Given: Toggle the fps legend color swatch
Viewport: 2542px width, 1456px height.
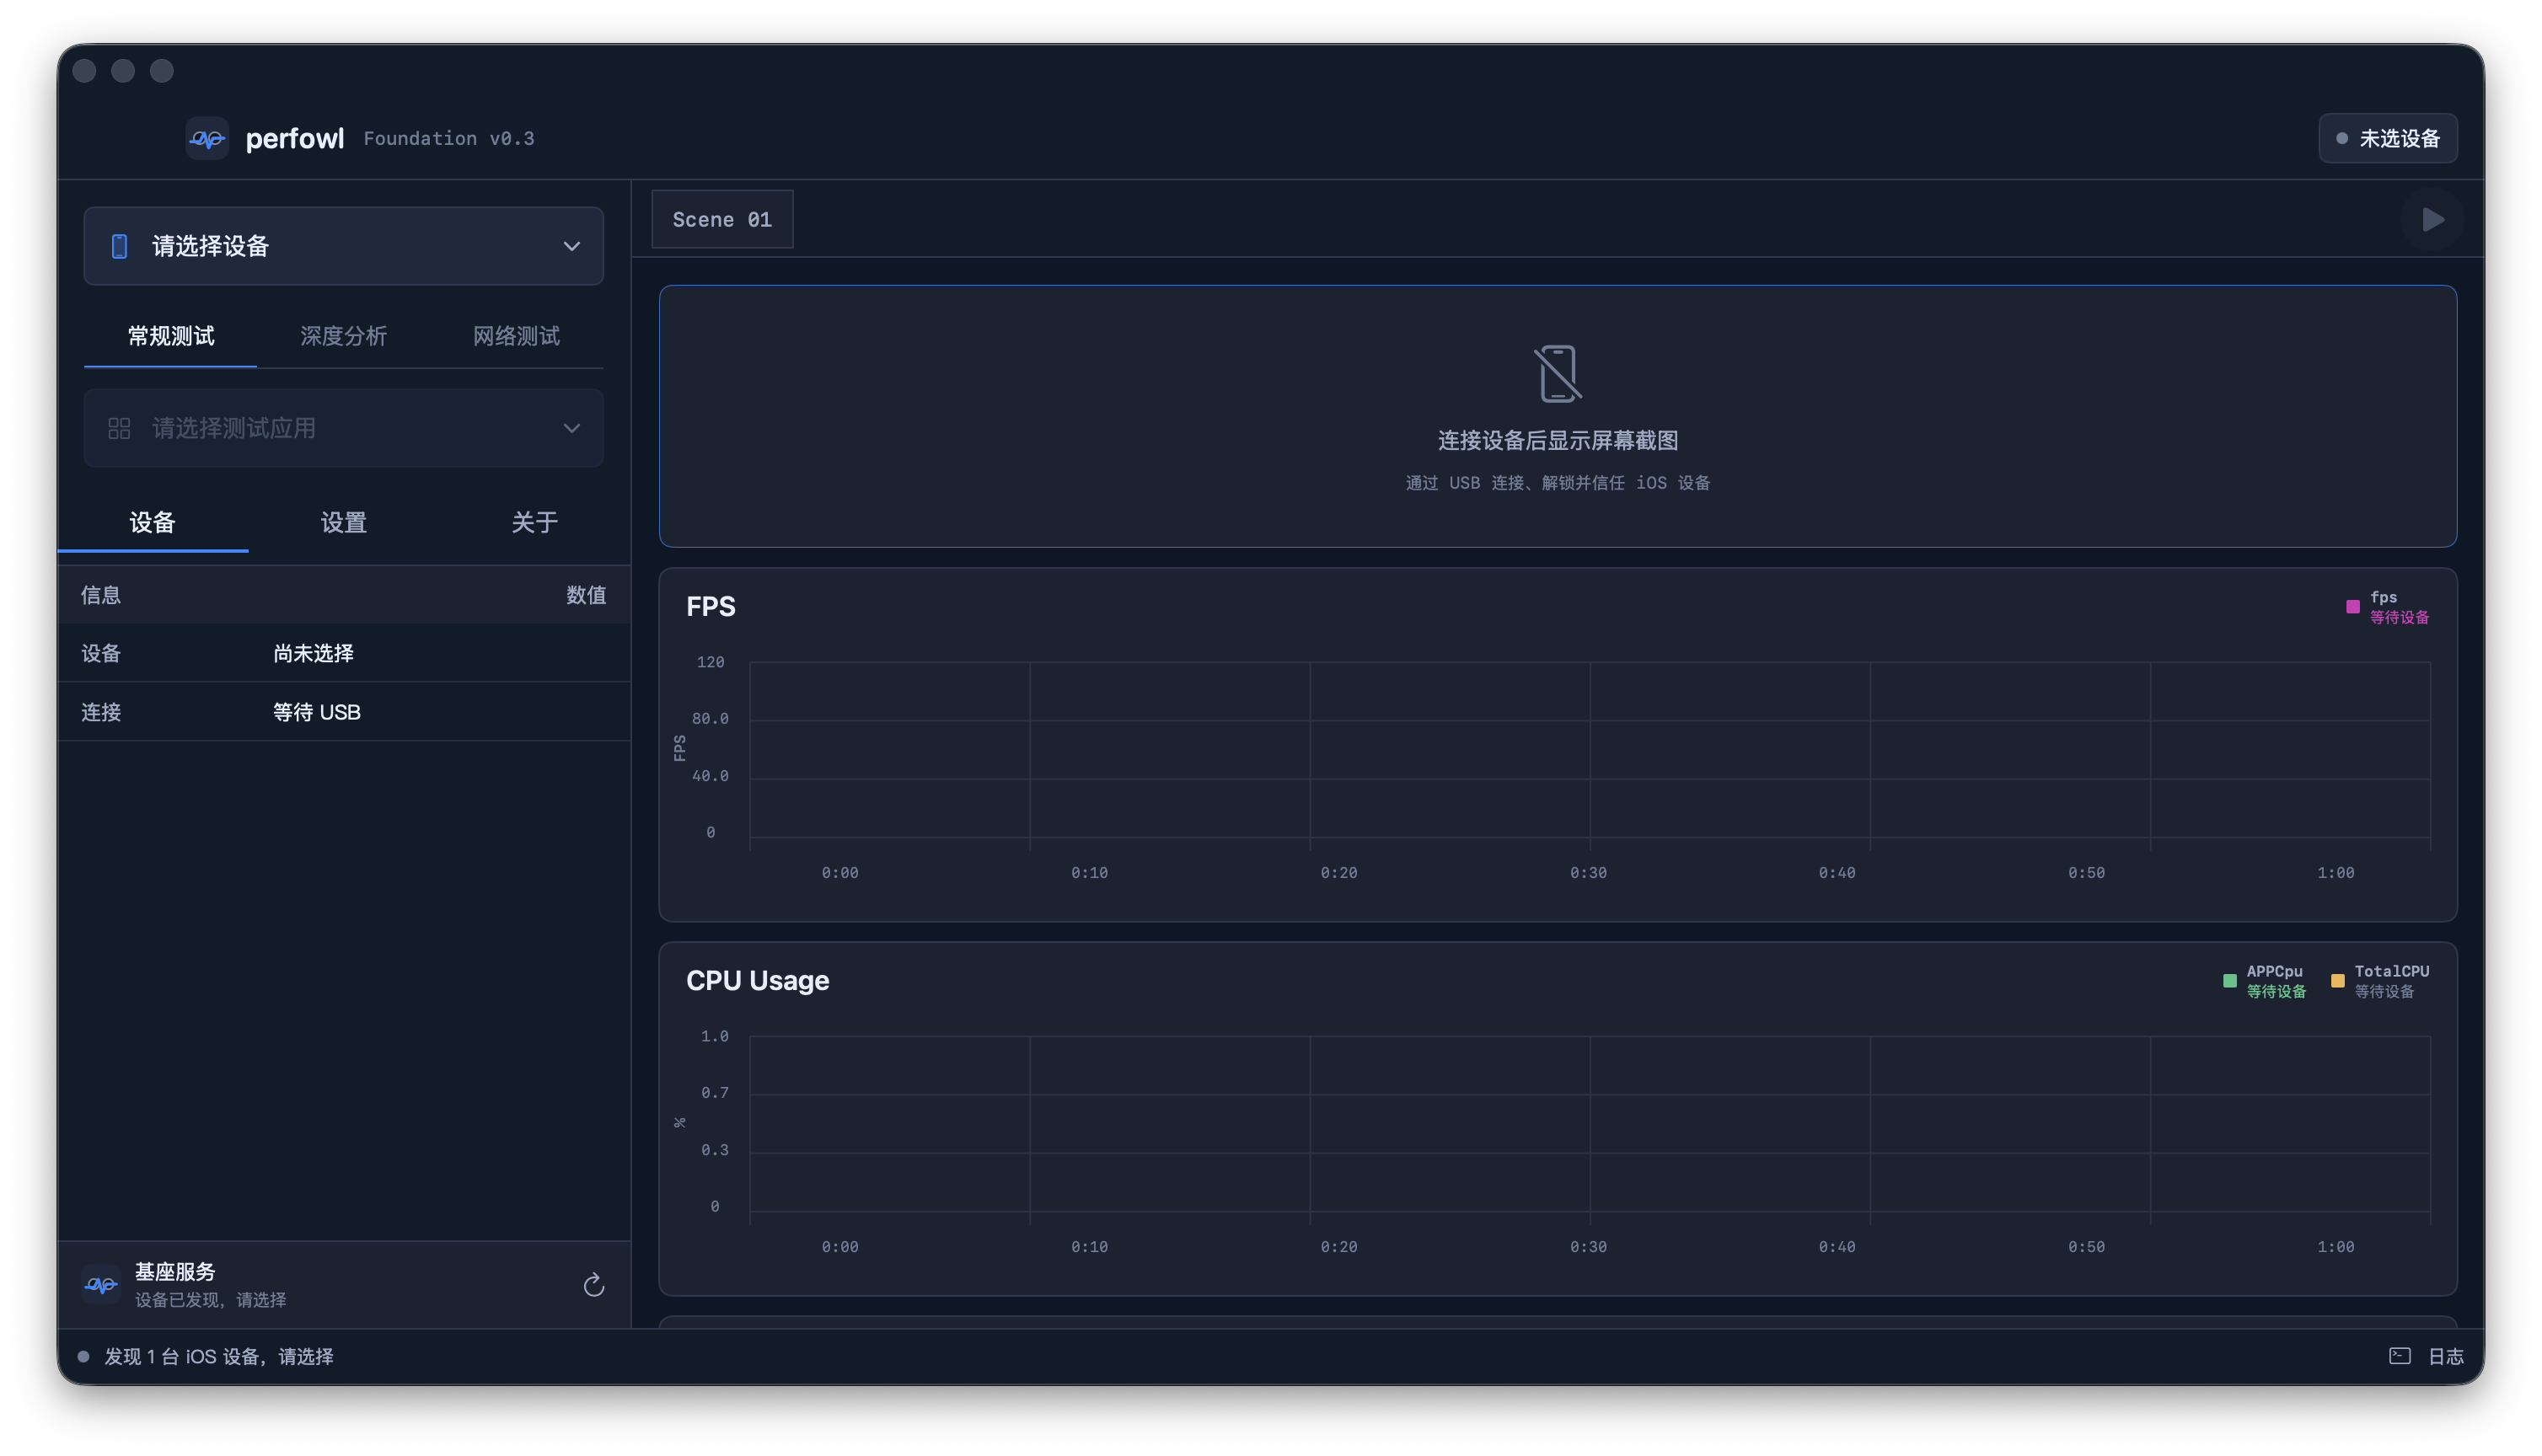Looking at the screenshot, I should pyautogui.click(x=2352, y=607).
